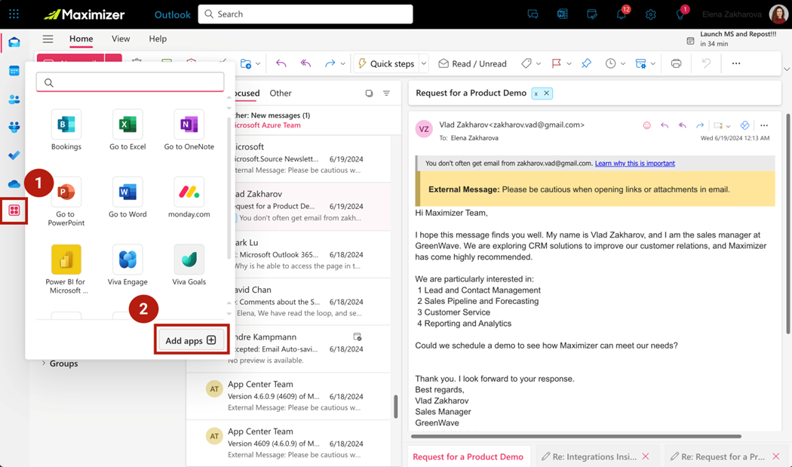Open the Viva Goals app
792x467 pixels.
(189, 266)
